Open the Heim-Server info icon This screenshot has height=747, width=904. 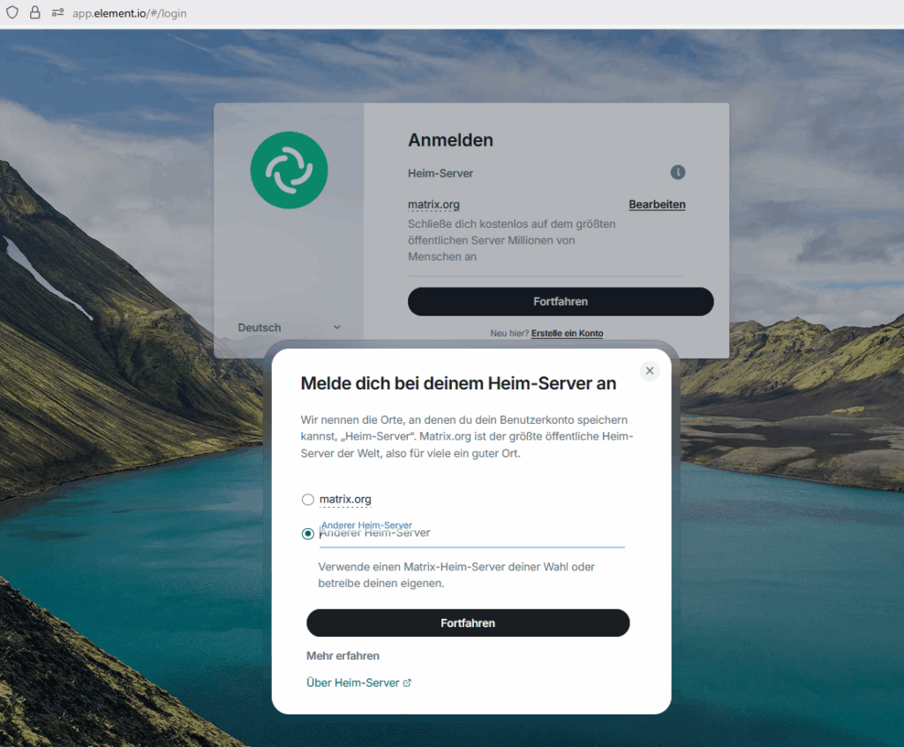pos(677,172)
